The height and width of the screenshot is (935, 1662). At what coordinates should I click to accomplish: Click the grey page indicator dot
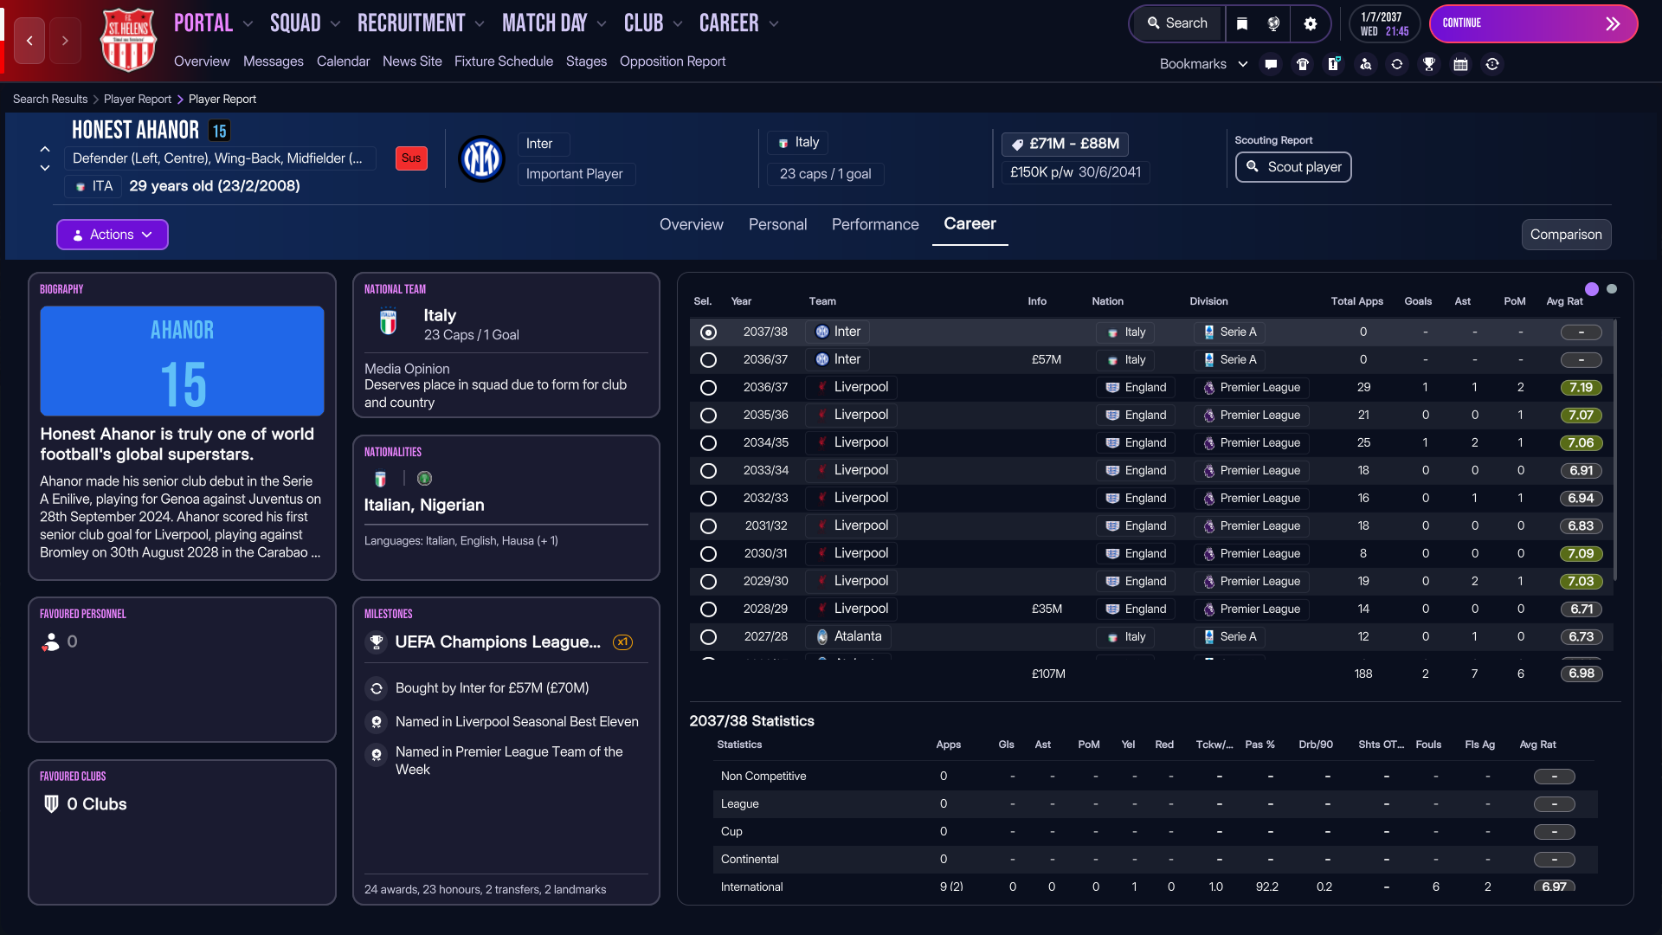click(x=1612, y=289)
